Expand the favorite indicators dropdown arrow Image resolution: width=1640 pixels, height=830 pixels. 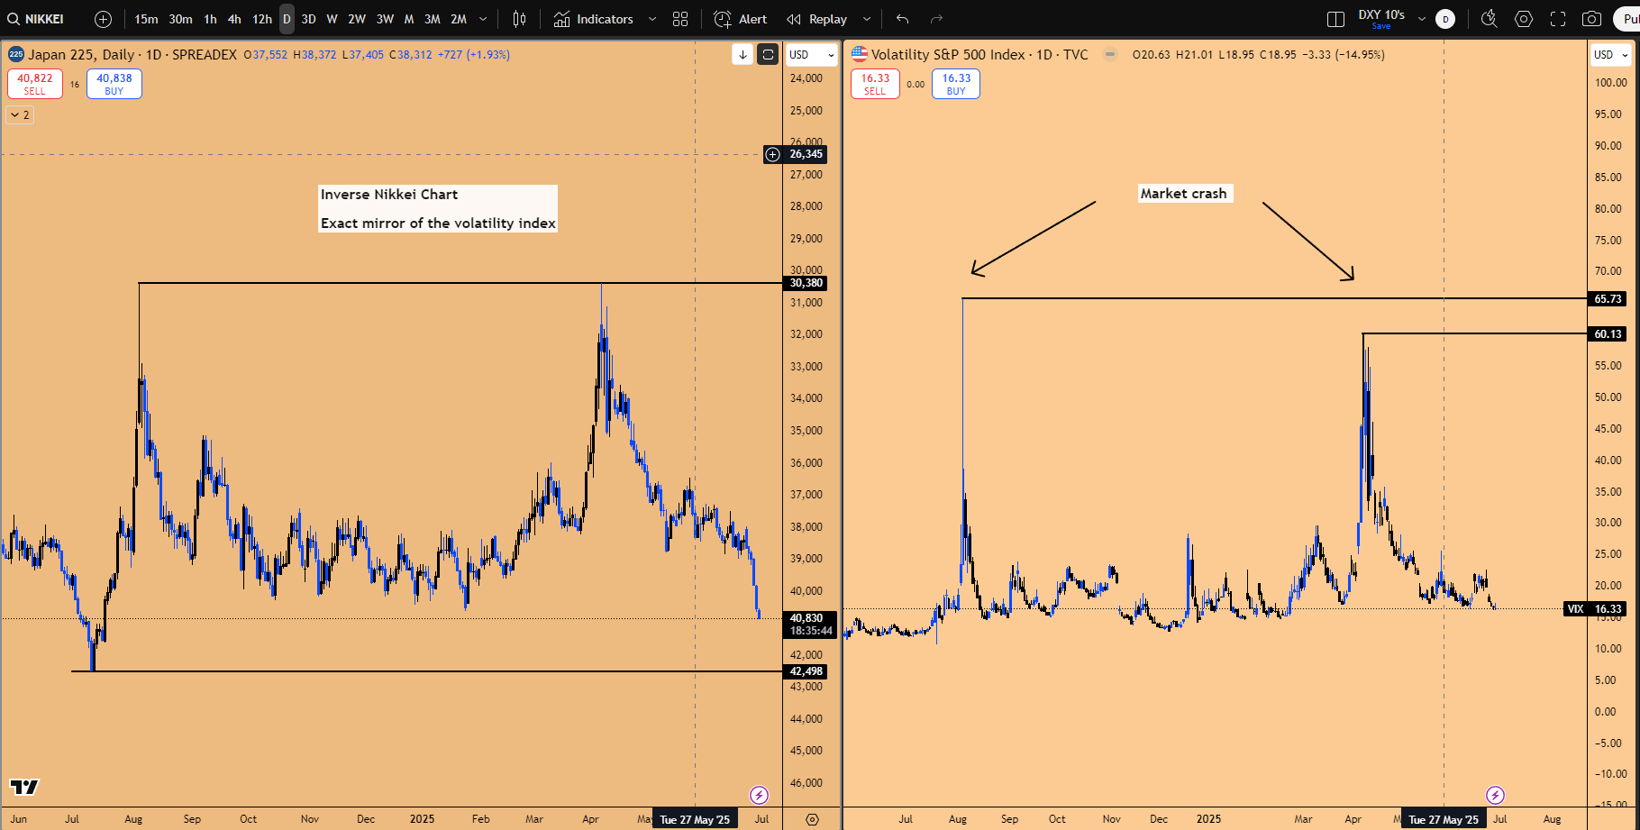(x=652, y=19)
